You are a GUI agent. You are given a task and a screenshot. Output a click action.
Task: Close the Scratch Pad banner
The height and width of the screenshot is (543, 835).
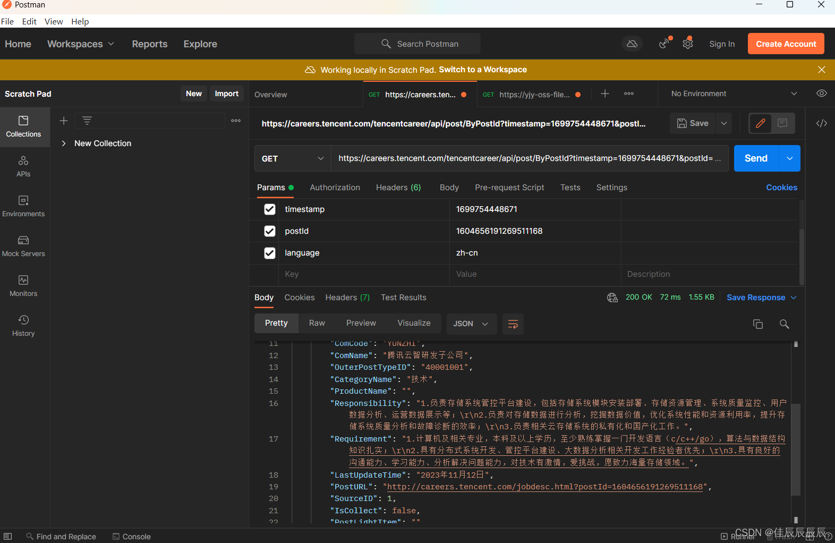(x=822, y=70)
